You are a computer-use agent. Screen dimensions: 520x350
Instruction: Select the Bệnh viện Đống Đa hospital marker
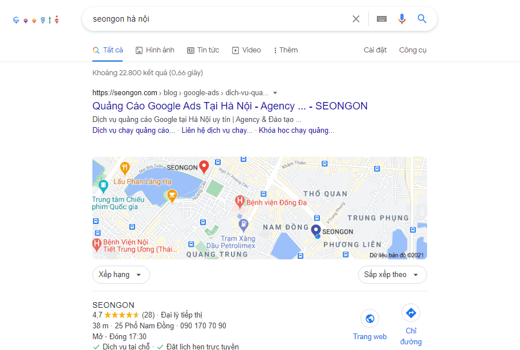240,202
